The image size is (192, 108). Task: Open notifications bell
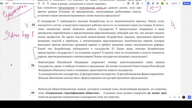[167, 3]
